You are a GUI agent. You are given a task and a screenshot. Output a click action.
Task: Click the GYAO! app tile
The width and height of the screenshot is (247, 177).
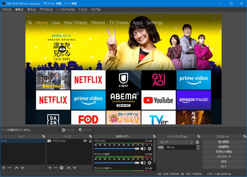[159, 80]
